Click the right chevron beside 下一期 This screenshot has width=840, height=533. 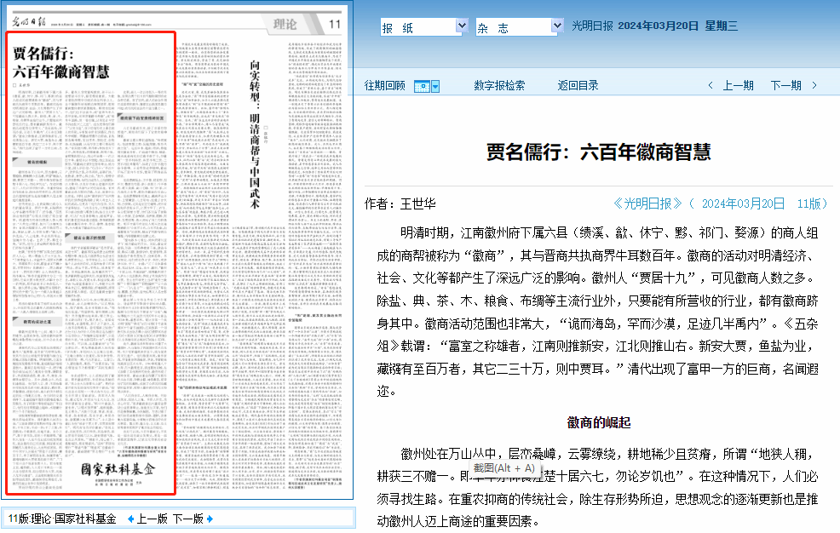[x=814, y=85]
